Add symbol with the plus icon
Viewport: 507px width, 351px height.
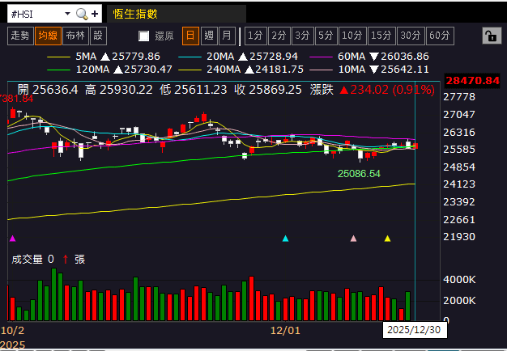point(95,14)
